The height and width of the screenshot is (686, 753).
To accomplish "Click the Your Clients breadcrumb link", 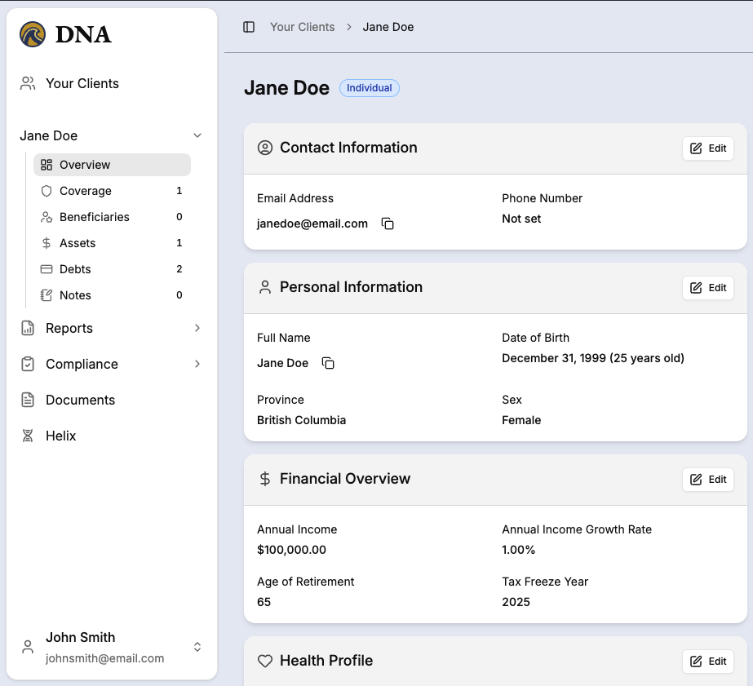I will point(302,27).
